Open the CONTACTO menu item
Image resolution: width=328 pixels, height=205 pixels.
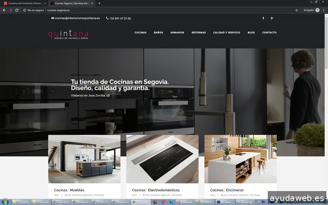tap(269, 32)
